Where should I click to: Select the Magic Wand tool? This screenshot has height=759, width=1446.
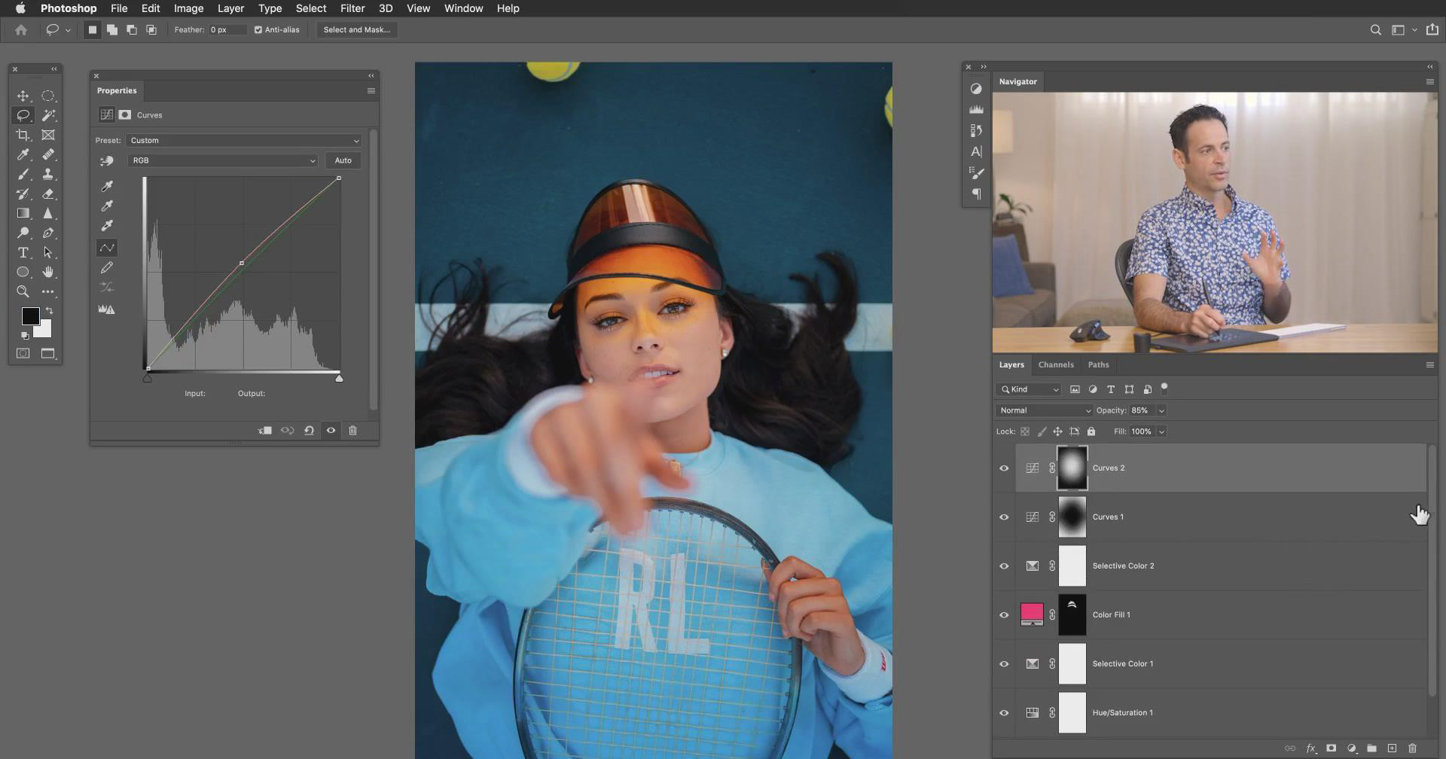[x=48, y=115]
